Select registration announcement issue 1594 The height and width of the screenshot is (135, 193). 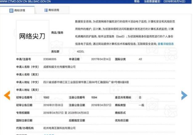click(x=94, y=98)
